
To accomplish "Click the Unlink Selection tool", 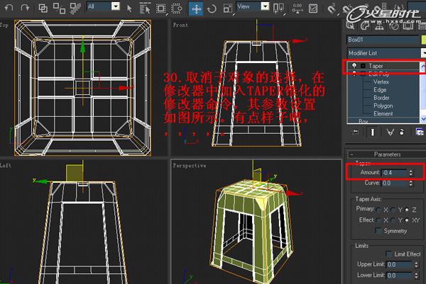I will (59, 8).
